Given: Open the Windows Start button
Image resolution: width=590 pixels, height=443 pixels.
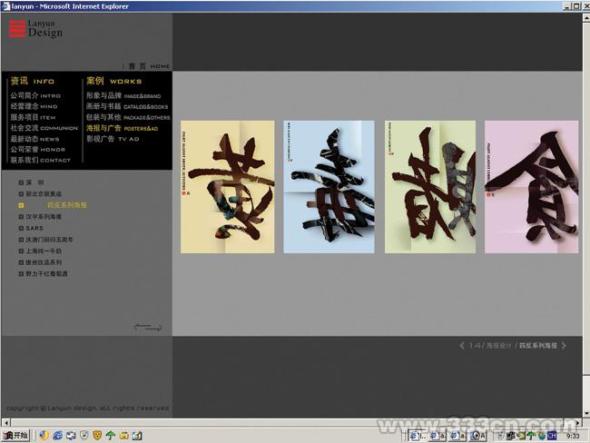Looking at the screenshot, I should [x=15, y=436].
